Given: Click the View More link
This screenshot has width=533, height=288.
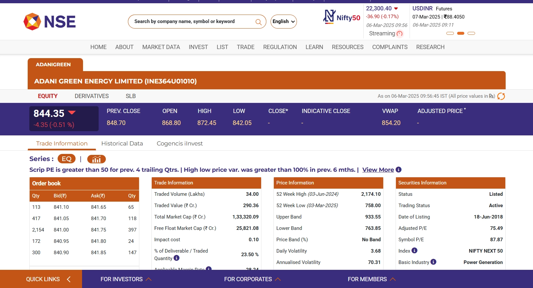Looking at the screenshot, I should click(x=378, y=170).
